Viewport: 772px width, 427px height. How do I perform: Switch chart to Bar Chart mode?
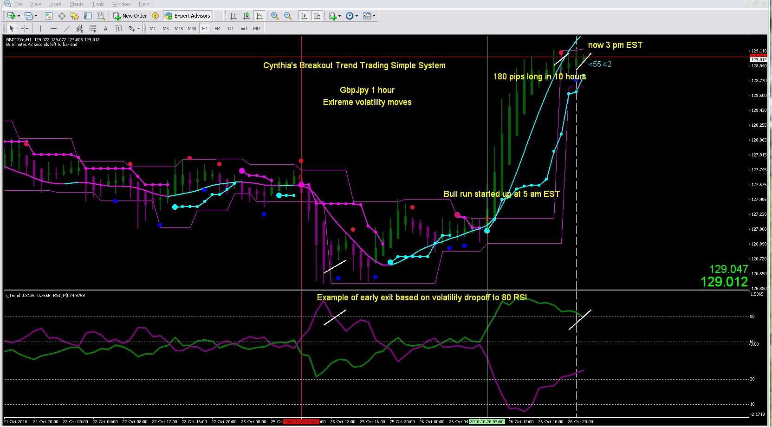point(234,16)
